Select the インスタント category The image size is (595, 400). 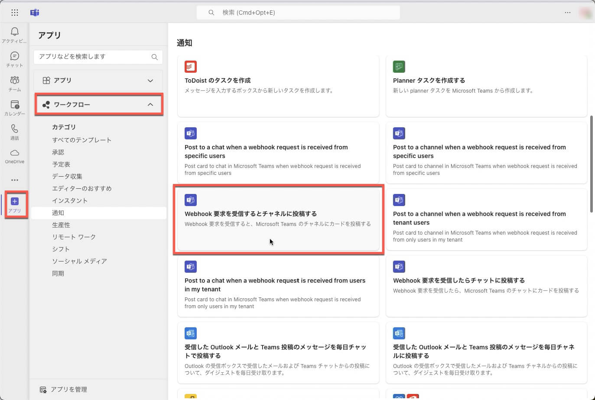[70, 200]
